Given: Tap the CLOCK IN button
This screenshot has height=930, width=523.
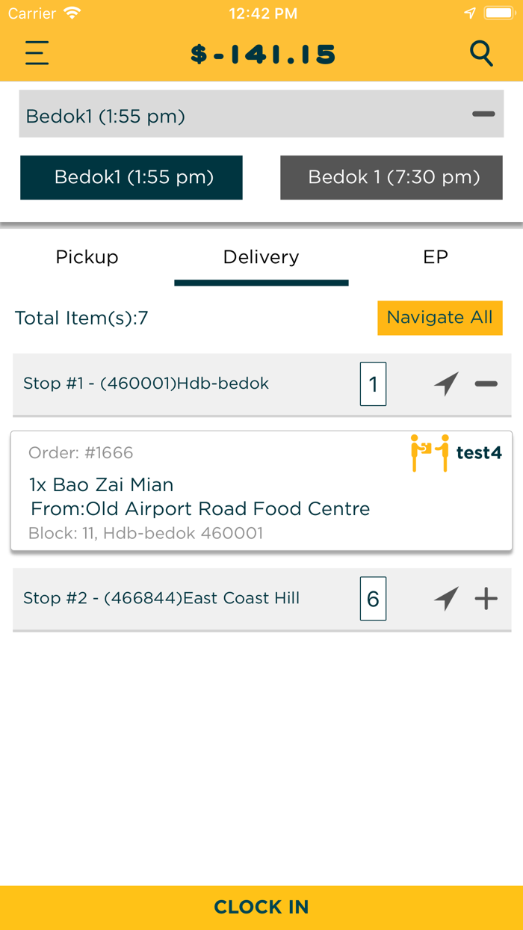Looking at the screenshot, I should [x=261, y=907].
